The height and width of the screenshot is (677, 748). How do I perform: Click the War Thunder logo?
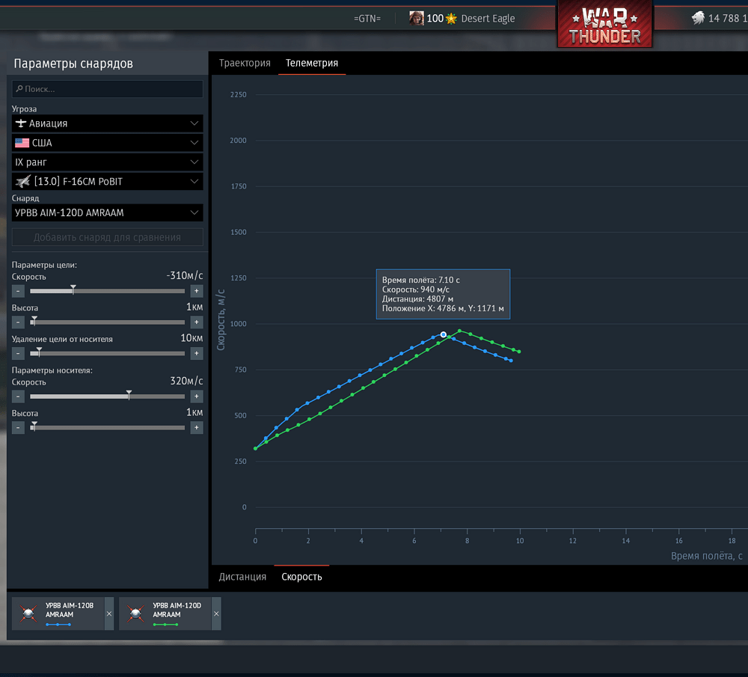point(605,25)
